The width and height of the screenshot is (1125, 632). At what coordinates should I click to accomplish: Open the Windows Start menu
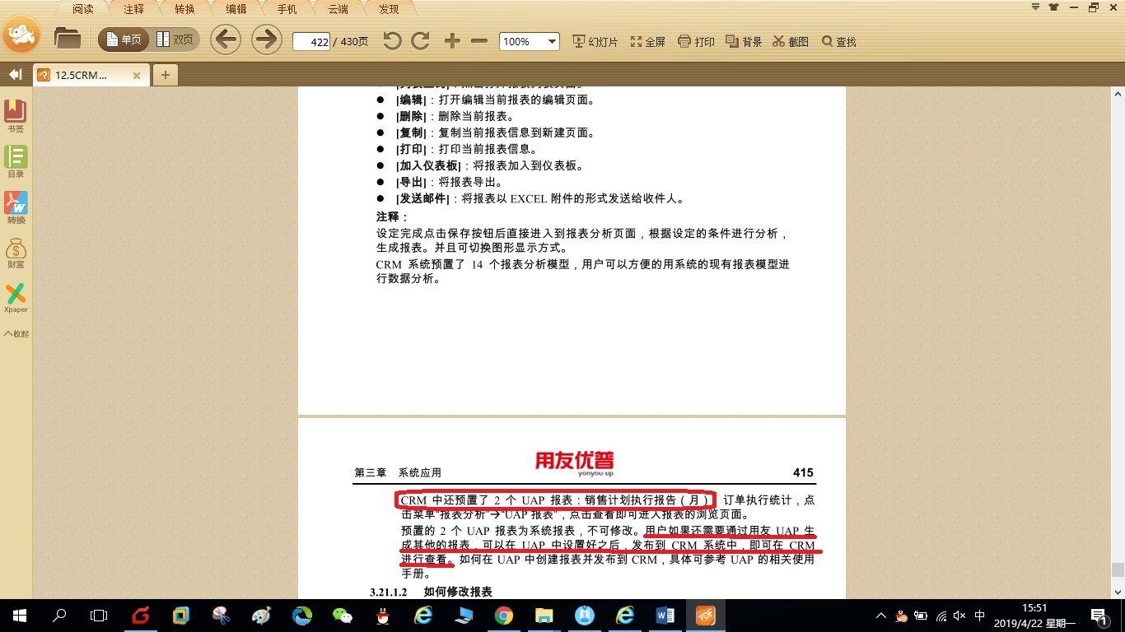tap(19, 616)
